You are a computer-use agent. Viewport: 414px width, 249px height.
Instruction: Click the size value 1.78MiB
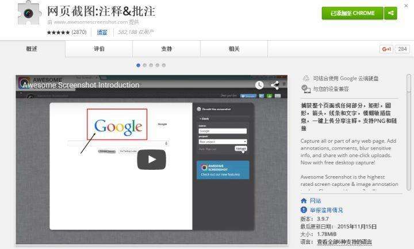pos(327,234)
